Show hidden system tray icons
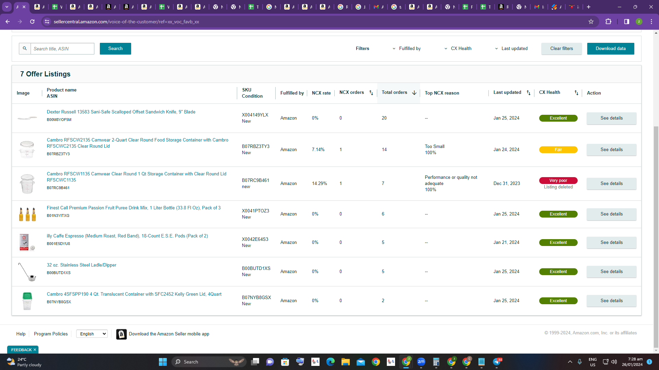This screenshot has width=659, height=370. click(570, 362)
